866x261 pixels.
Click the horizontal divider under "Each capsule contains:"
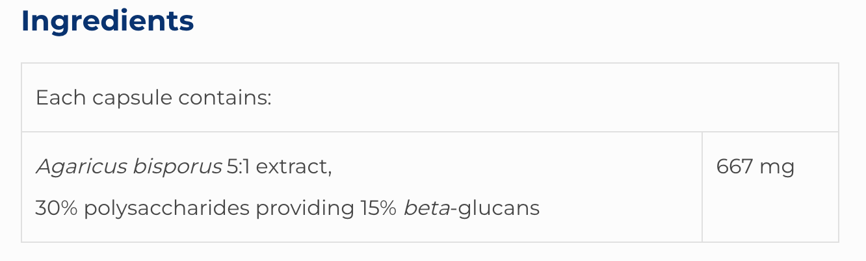click(x=429, y=132)
